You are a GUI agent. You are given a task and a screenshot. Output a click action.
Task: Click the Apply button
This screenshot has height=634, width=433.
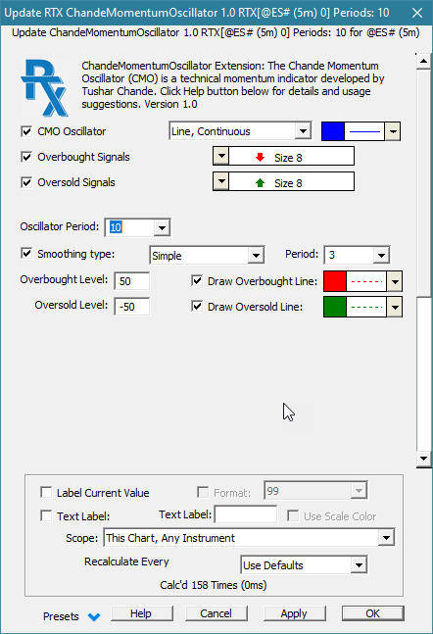(x=294, y=613)
